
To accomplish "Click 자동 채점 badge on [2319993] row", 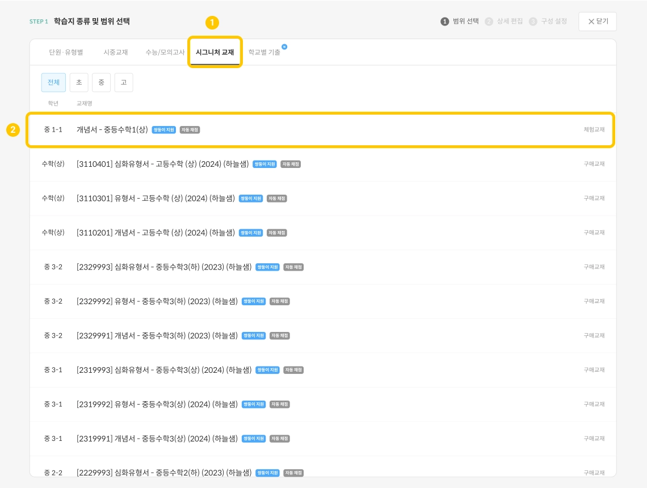I will pos(293,369).
